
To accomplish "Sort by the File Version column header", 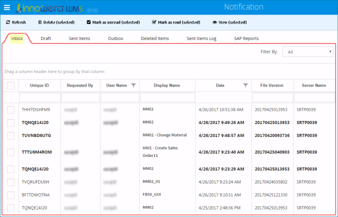I will point(272,85).
